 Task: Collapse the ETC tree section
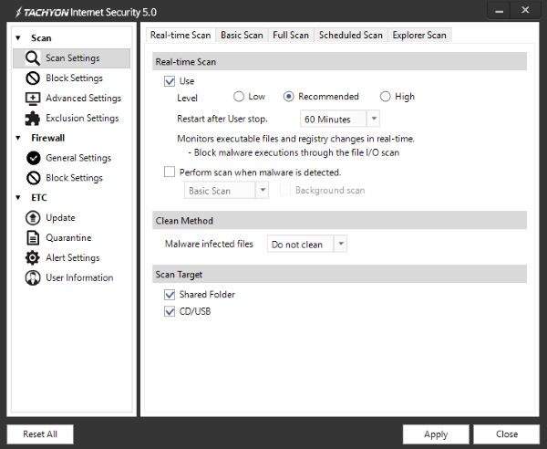pyautogui.click(x=18, y=198)
